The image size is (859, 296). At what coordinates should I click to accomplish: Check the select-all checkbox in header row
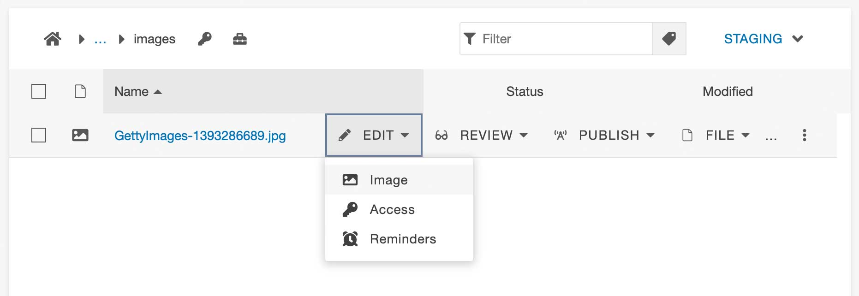coord(38,91)
